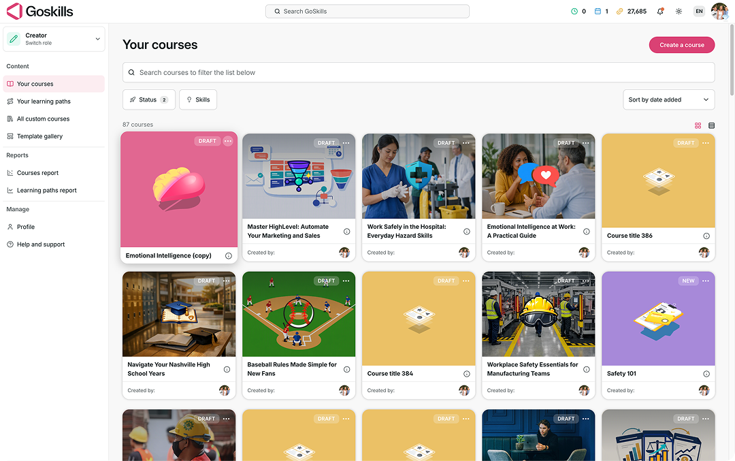The height and width of the screenshot is (461, 735).
Task: Click the '87 courses' count text
Action: (137, 125)
